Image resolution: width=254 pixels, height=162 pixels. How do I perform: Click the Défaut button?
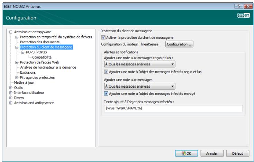237,153
